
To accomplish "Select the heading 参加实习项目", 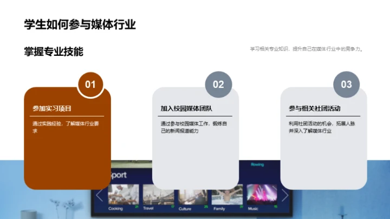I will (52, 108).
